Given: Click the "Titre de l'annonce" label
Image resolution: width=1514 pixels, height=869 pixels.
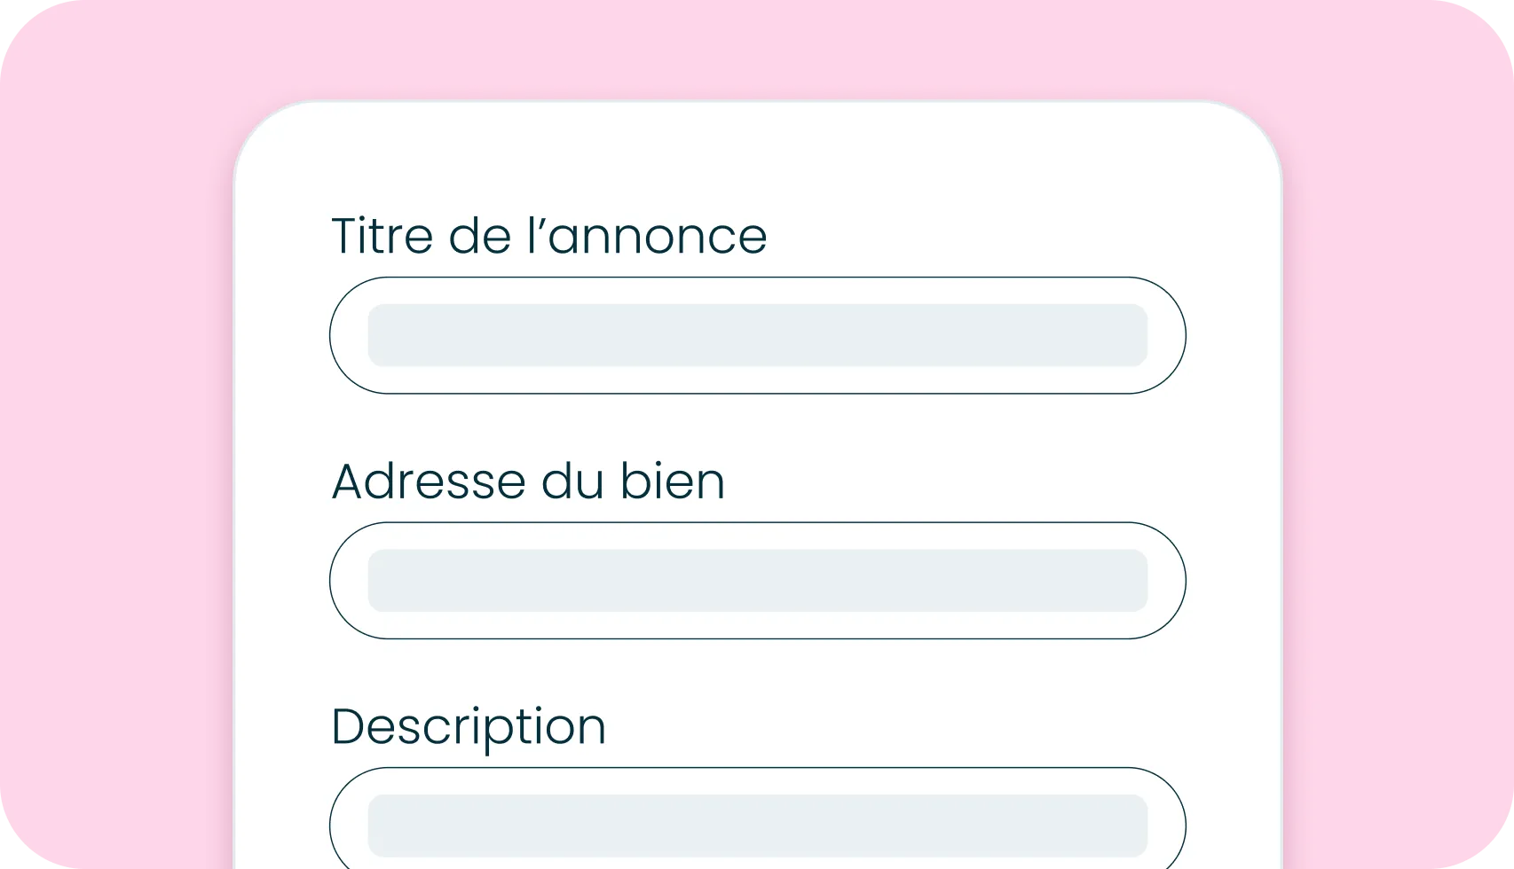Looking at the screenshot, I should point(548,236).
